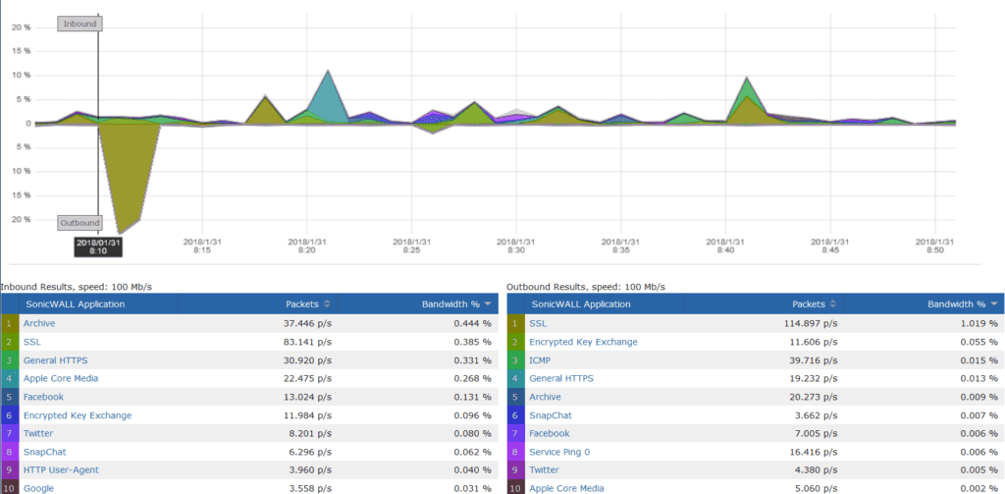The height and width of the screenshot is (494, 1005).
Task: Select outbound packets value 39.716 p/s
Action: [814, 360]
